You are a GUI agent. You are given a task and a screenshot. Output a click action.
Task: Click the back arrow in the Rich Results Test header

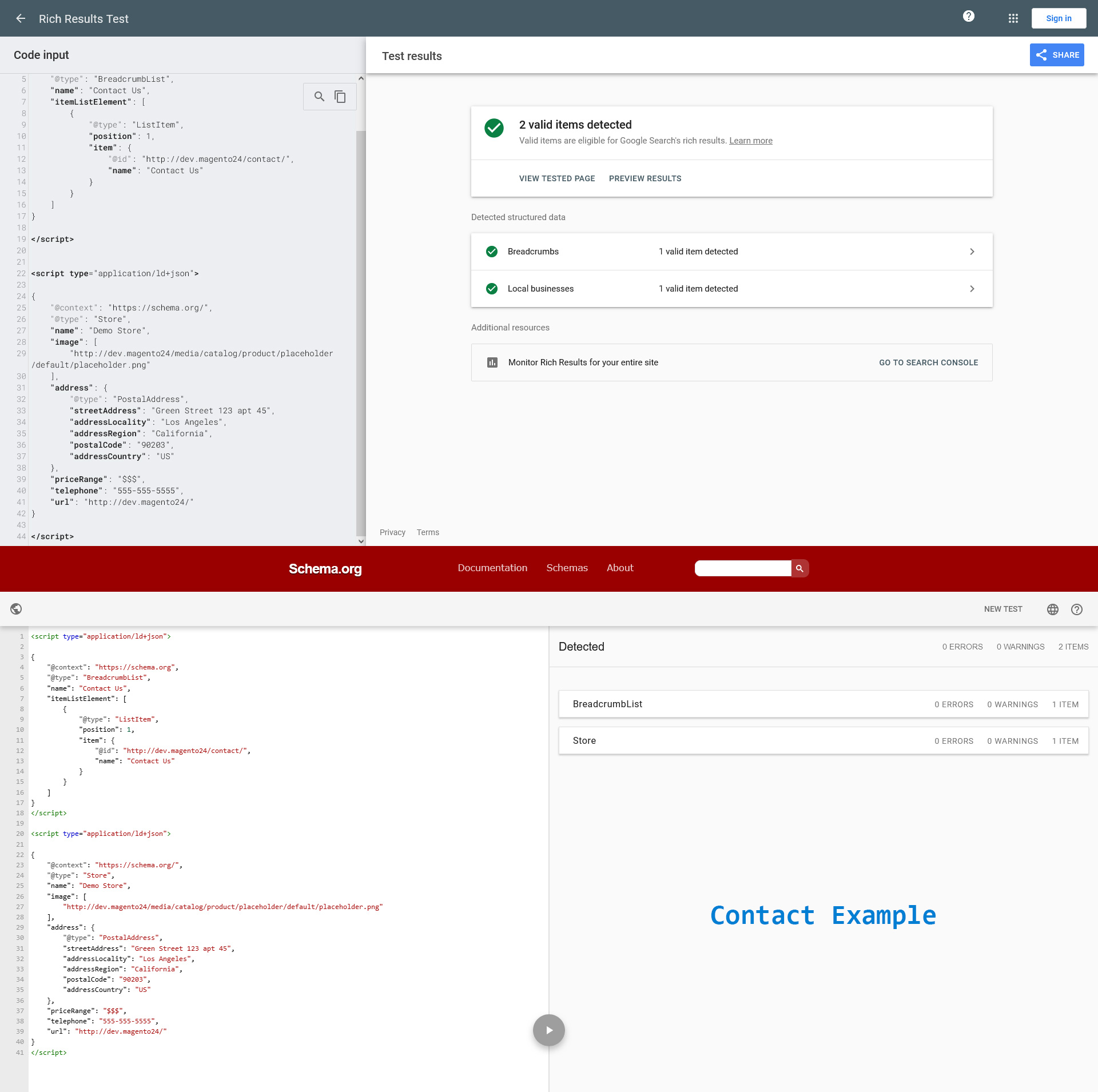(x=21, y=18)
